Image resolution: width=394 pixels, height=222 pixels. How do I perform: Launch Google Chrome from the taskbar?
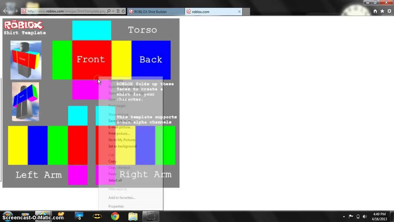coord(115,216)
